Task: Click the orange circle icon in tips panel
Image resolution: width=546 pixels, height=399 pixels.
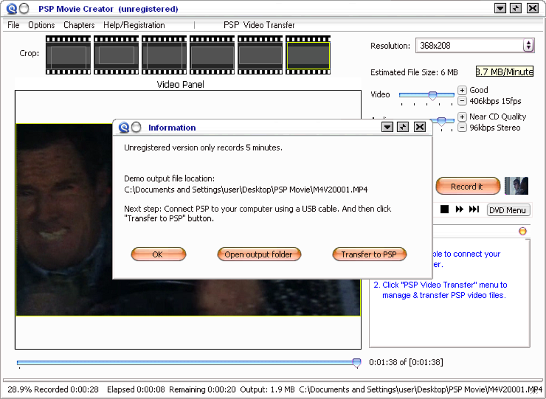Action: [x=522, y=232]
